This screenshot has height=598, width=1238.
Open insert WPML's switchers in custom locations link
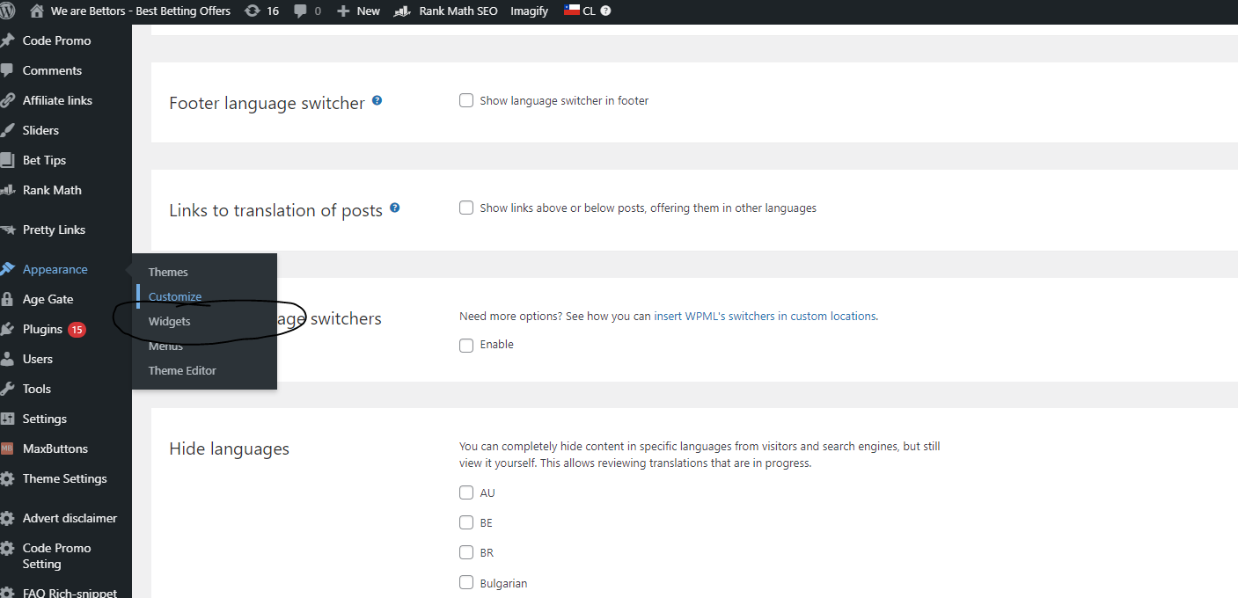[765, 316]
